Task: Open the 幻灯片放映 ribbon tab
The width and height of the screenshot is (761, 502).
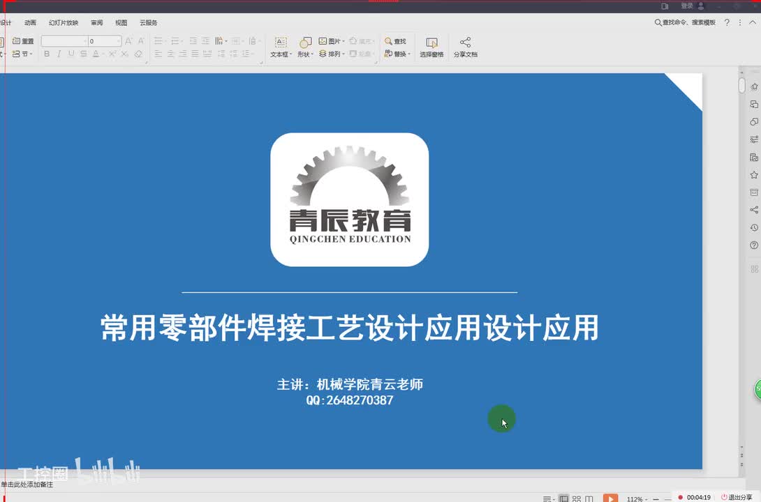Action: click(x=63, y=23)
